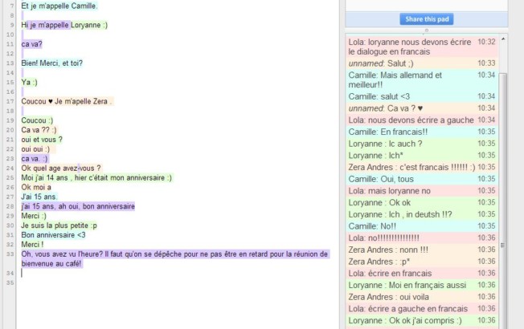524x329 pixels.
Task: Click the 'Bien! Merci, et toi?' line
Action: pos(52,63)
